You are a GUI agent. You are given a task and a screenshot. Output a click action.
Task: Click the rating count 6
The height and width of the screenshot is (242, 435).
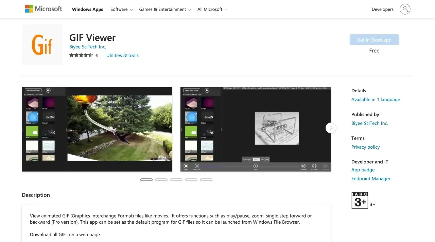[x=97, y=56]
